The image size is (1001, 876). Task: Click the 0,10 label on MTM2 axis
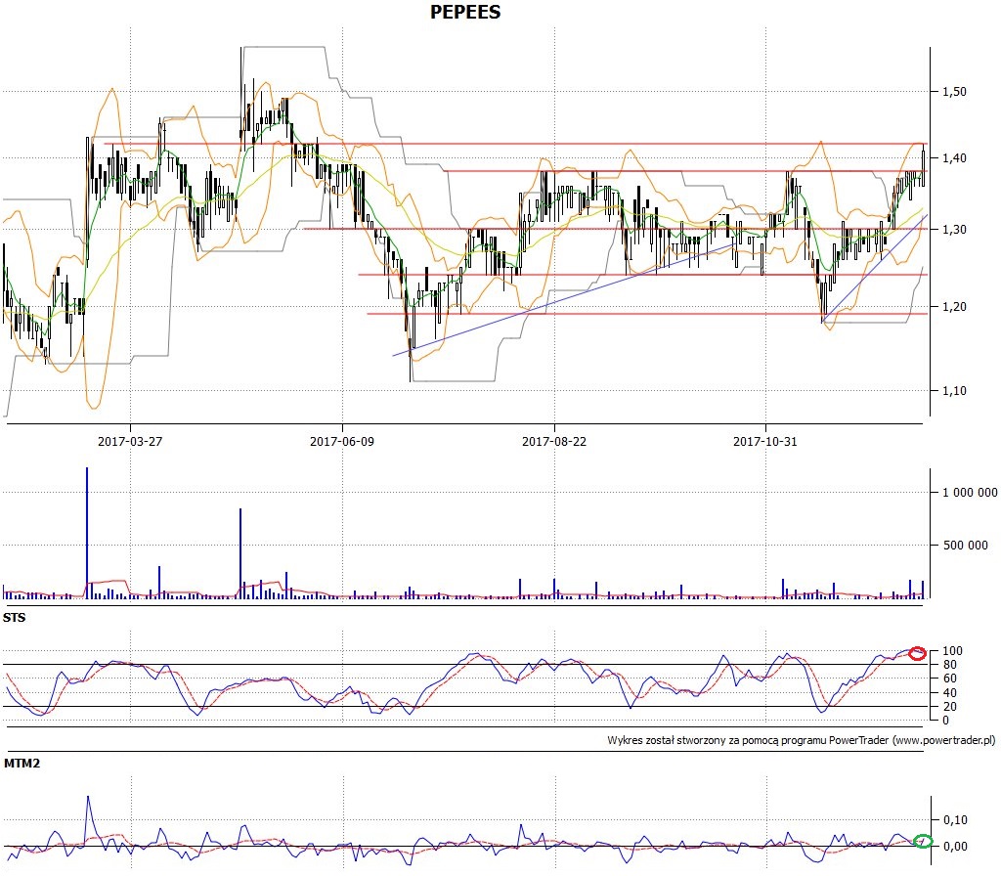[x=955, y=819]
